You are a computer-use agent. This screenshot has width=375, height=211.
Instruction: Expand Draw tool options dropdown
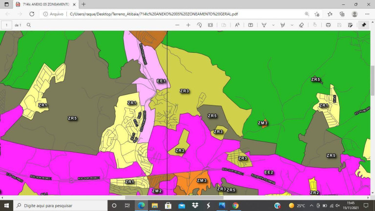(273, 25)
